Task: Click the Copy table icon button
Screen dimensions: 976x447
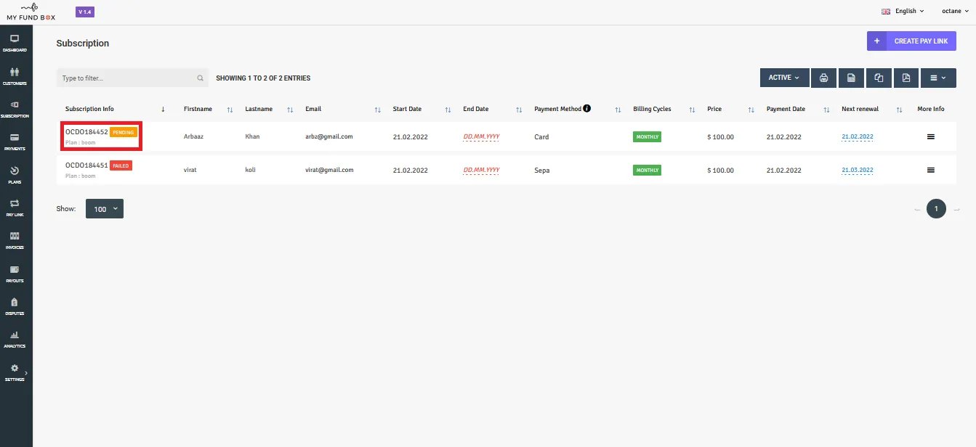Action: pos(879,78)
